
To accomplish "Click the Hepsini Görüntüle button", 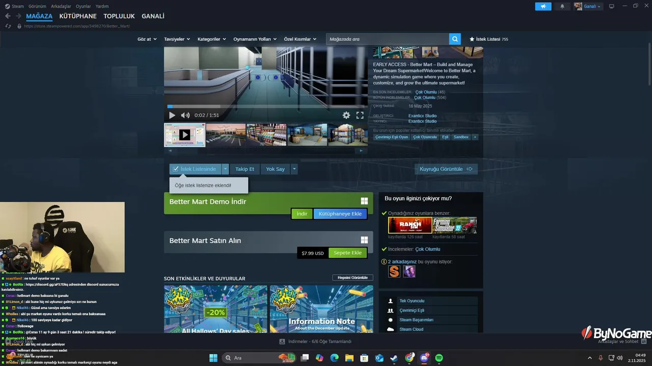I will [x=352, y=278].
